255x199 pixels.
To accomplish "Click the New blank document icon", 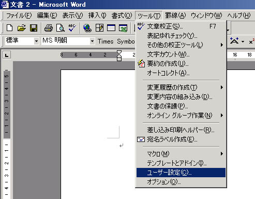I will click(x=9, y=28).
